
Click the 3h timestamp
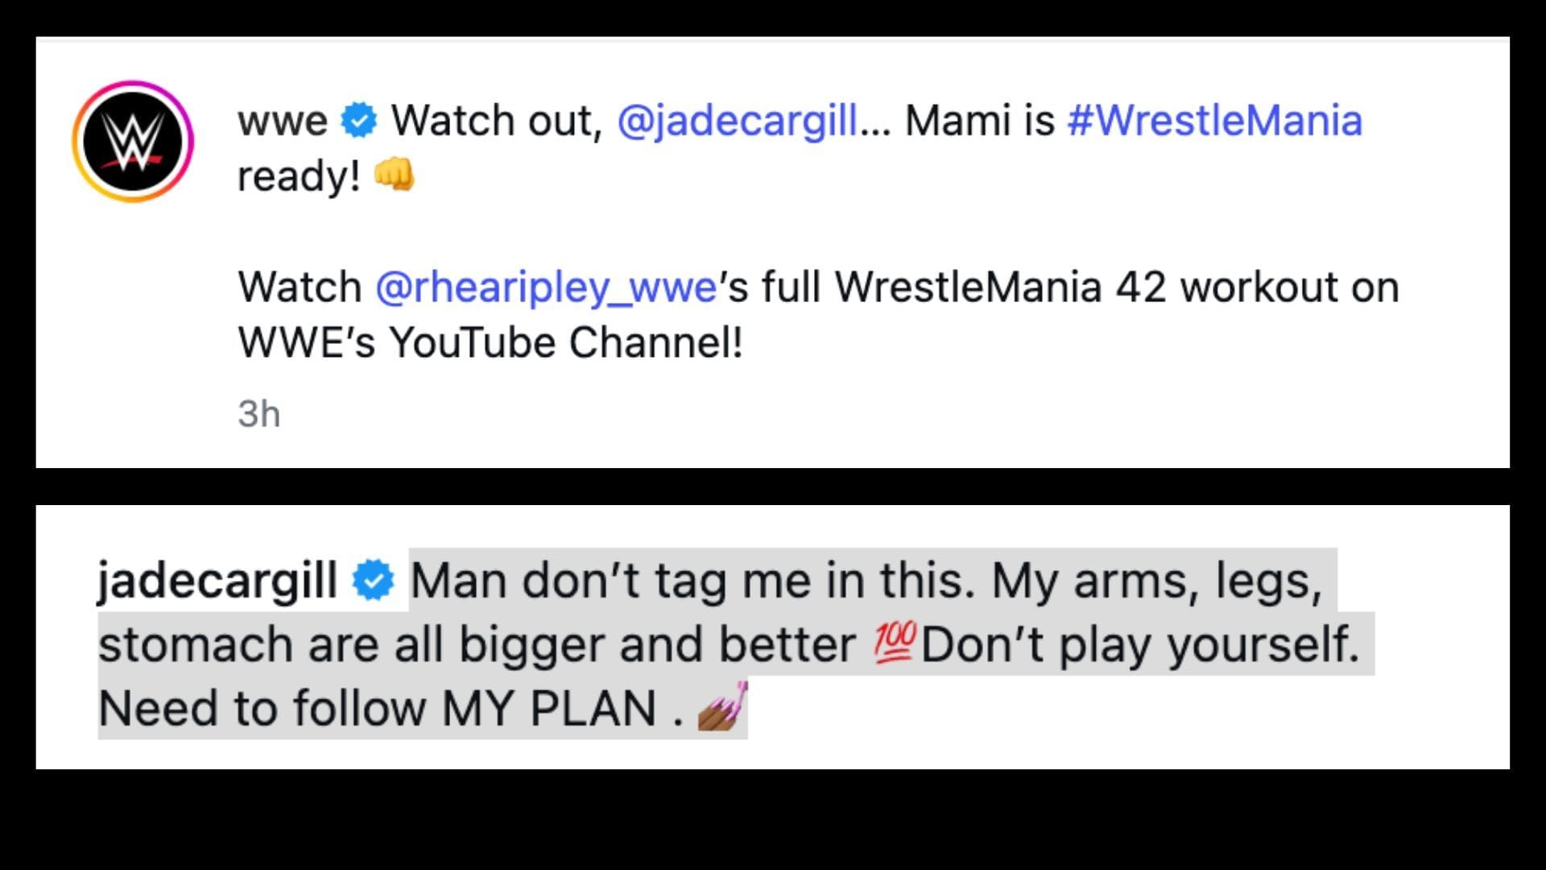pyautogui.click(x=258, y=414)
